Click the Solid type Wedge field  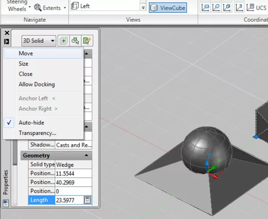[73, 165]
